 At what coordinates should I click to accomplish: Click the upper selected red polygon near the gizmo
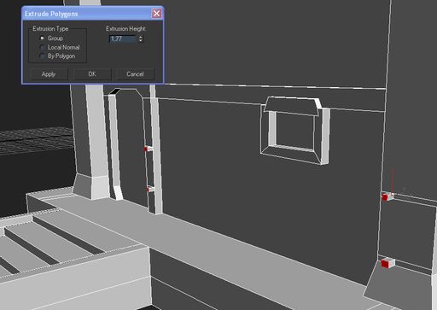pyautogui.click(x=385, y=197)
